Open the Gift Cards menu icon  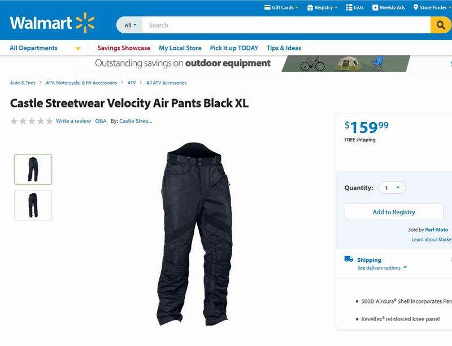tap(267, 7)
